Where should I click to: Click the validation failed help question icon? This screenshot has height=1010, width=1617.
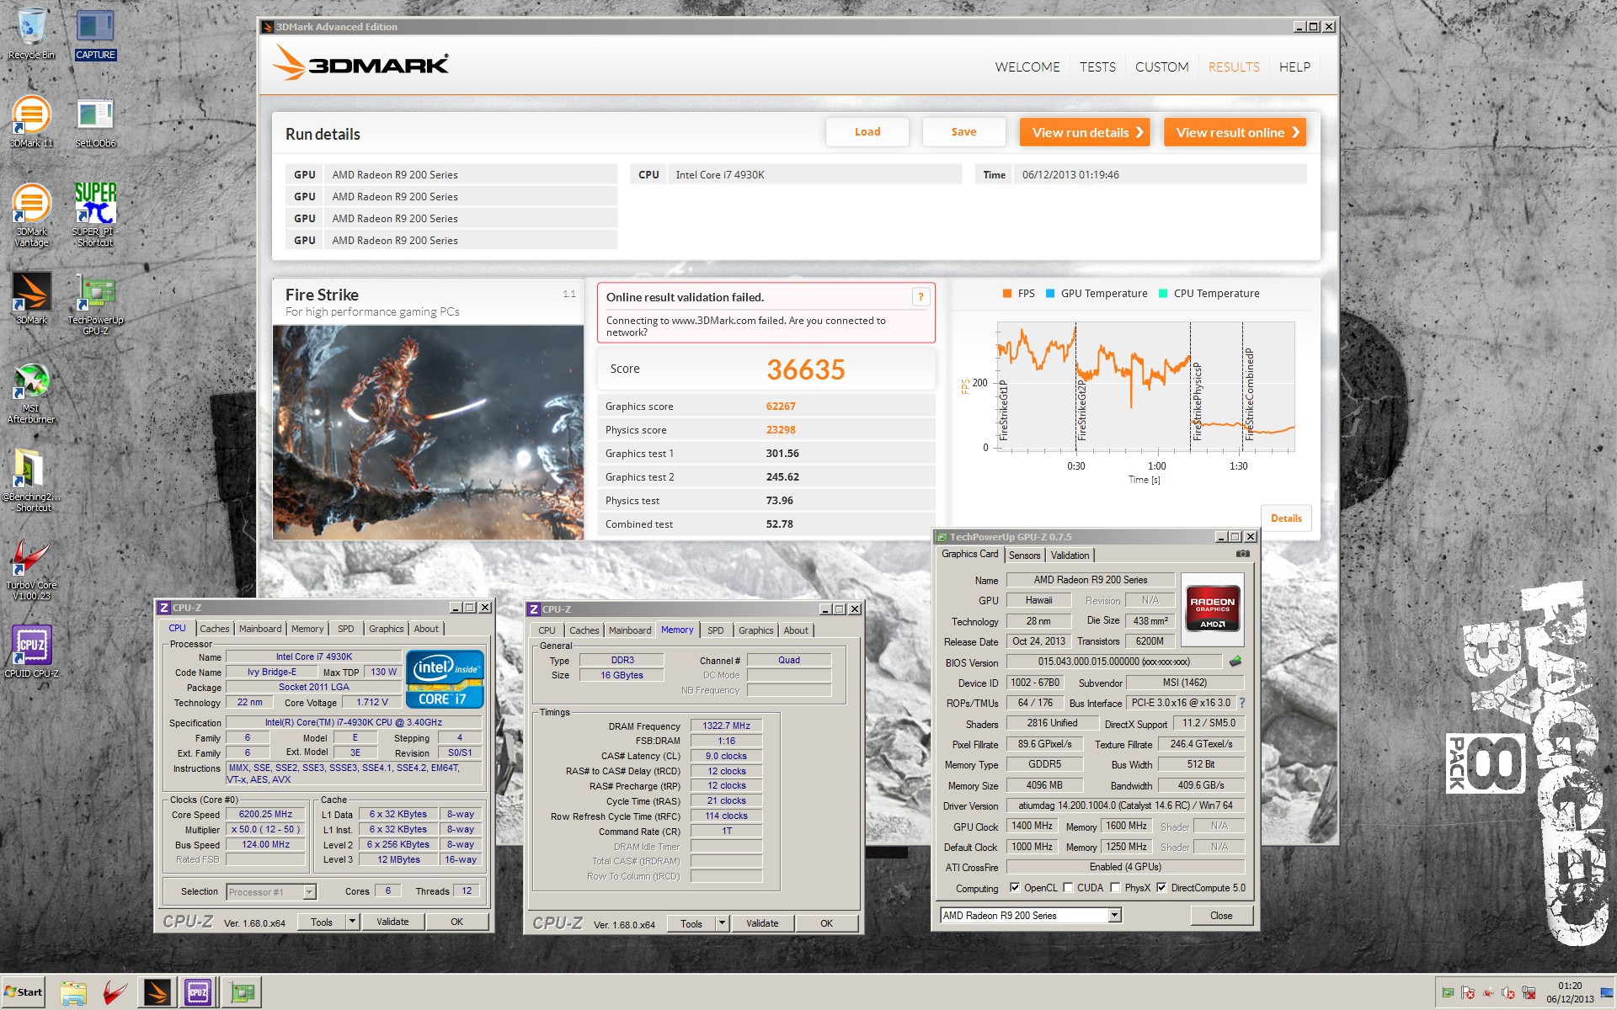pos(921,296)
